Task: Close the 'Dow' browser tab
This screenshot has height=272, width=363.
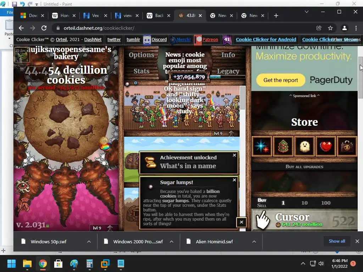Action: [43, 16]
